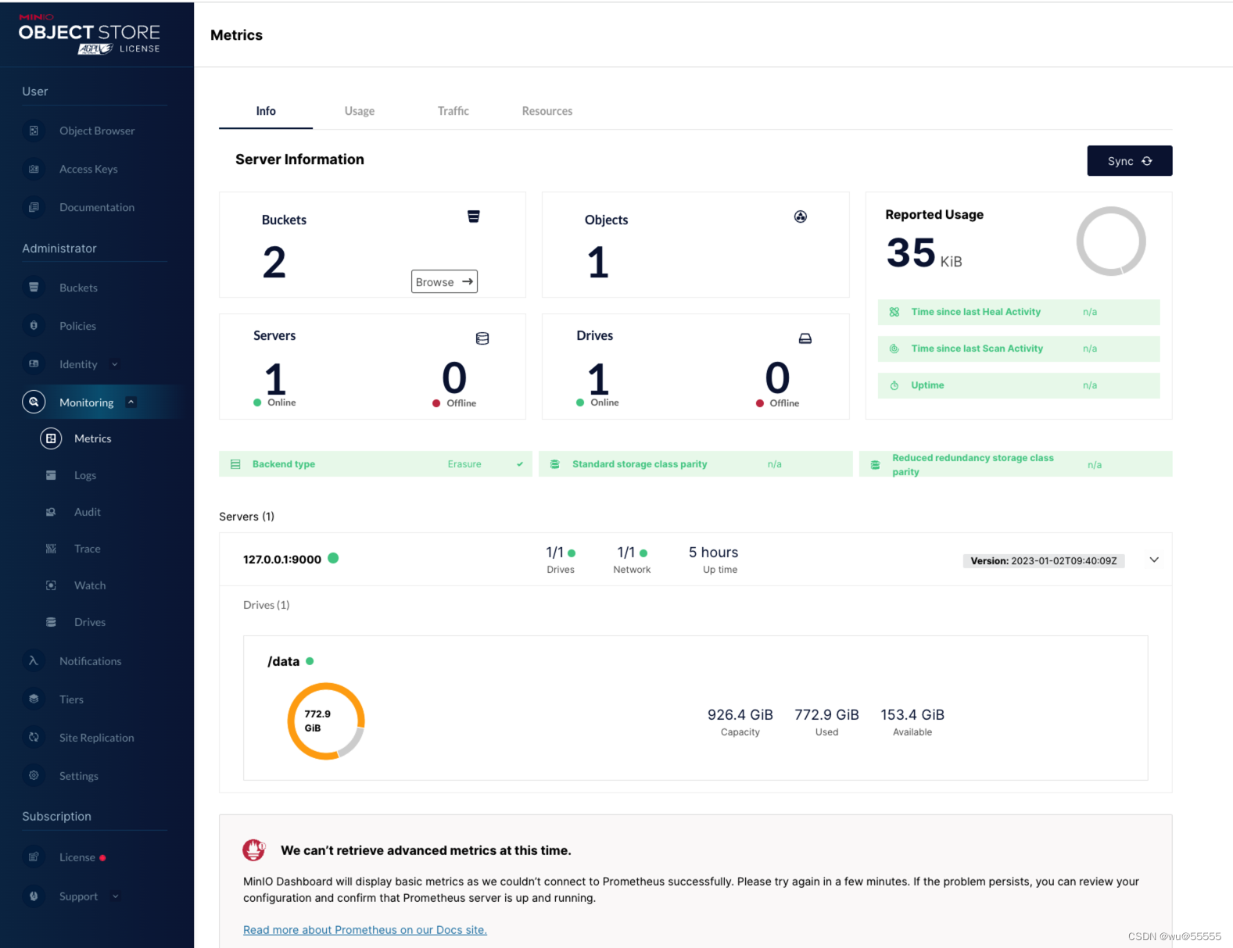Viewport: 1233px width, 948px height.
Task: Click the Drives sidebar icon
Action: (51, 622)
